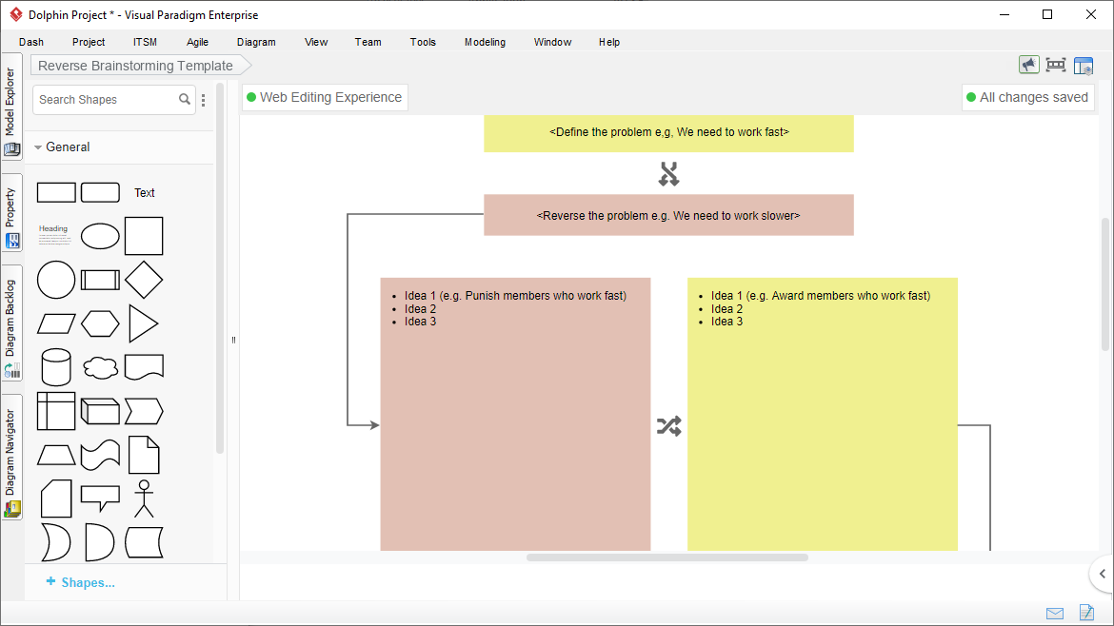This screenshot has width=1114, height=626.
Task: Pick the crescent or-shape
Action: pos(56,542)
